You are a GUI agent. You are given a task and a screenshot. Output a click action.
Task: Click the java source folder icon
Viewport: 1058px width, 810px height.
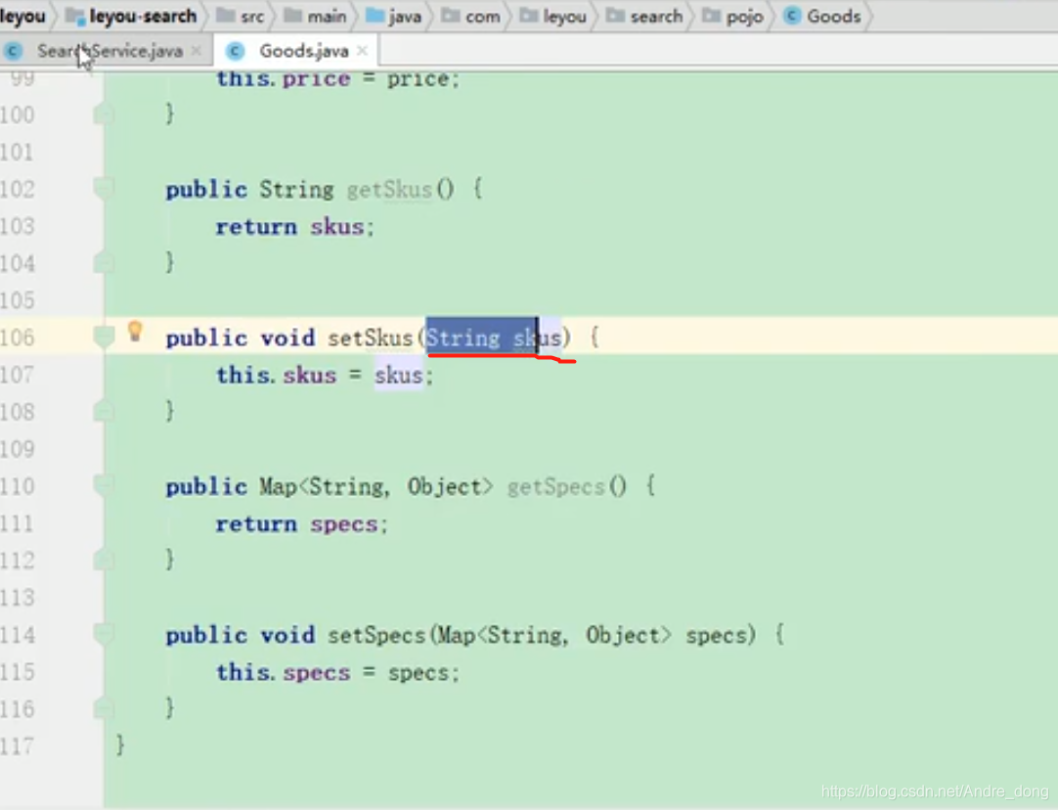[x=375, y=15]
